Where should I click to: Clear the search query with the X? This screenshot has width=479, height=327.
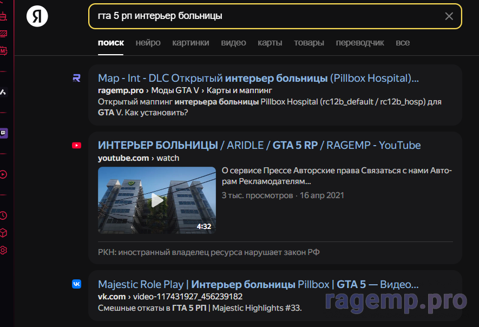pos(449,16)
